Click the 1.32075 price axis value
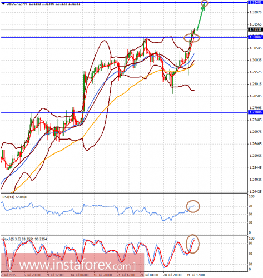The image size is (263, 278). tap(256, 12)
